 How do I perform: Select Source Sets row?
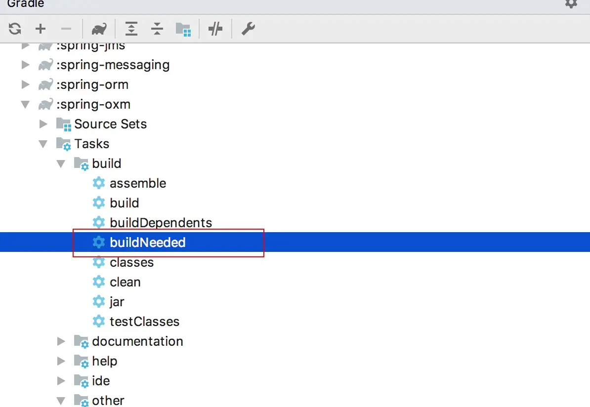tap(295, 124)
